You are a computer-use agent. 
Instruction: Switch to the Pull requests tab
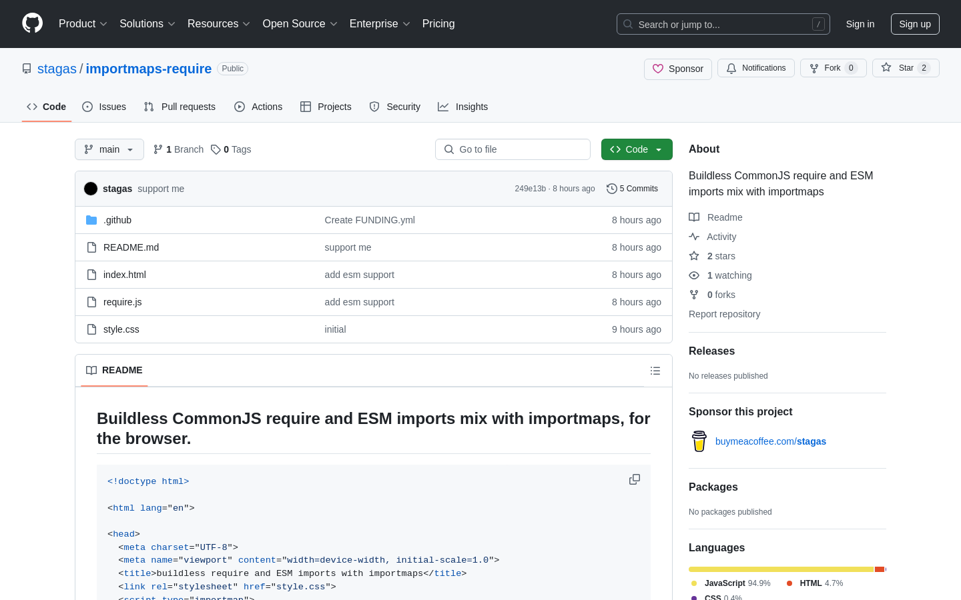tap(180, 107)
